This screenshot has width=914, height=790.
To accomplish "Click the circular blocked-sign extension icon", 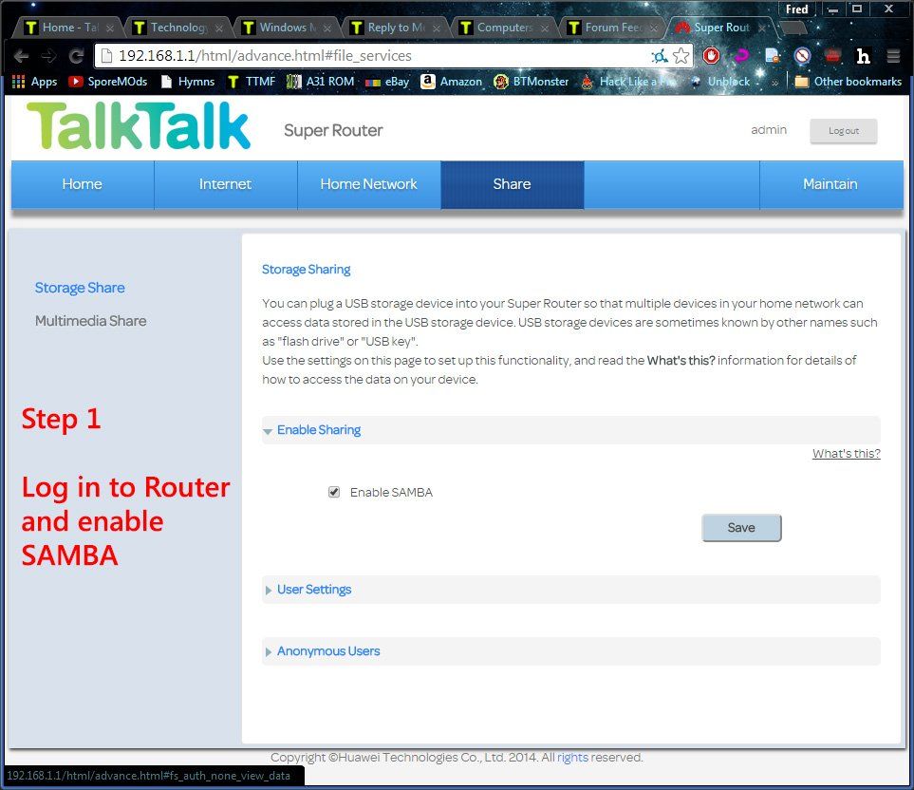I will (x=803, y=56).
